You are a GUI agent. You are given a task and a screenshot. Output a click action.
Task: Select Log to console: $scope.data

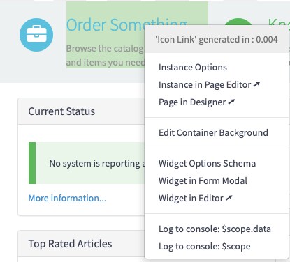(x=215, y=229)
